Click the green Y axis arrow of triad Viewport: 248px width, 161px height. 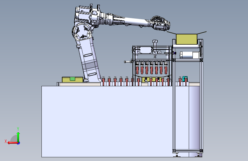(x=18, y=137)
